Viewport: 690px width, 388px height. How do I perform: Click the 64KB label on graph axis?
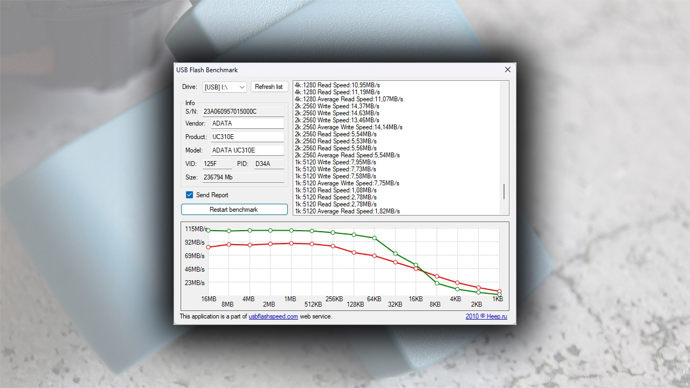pos(374,299)
